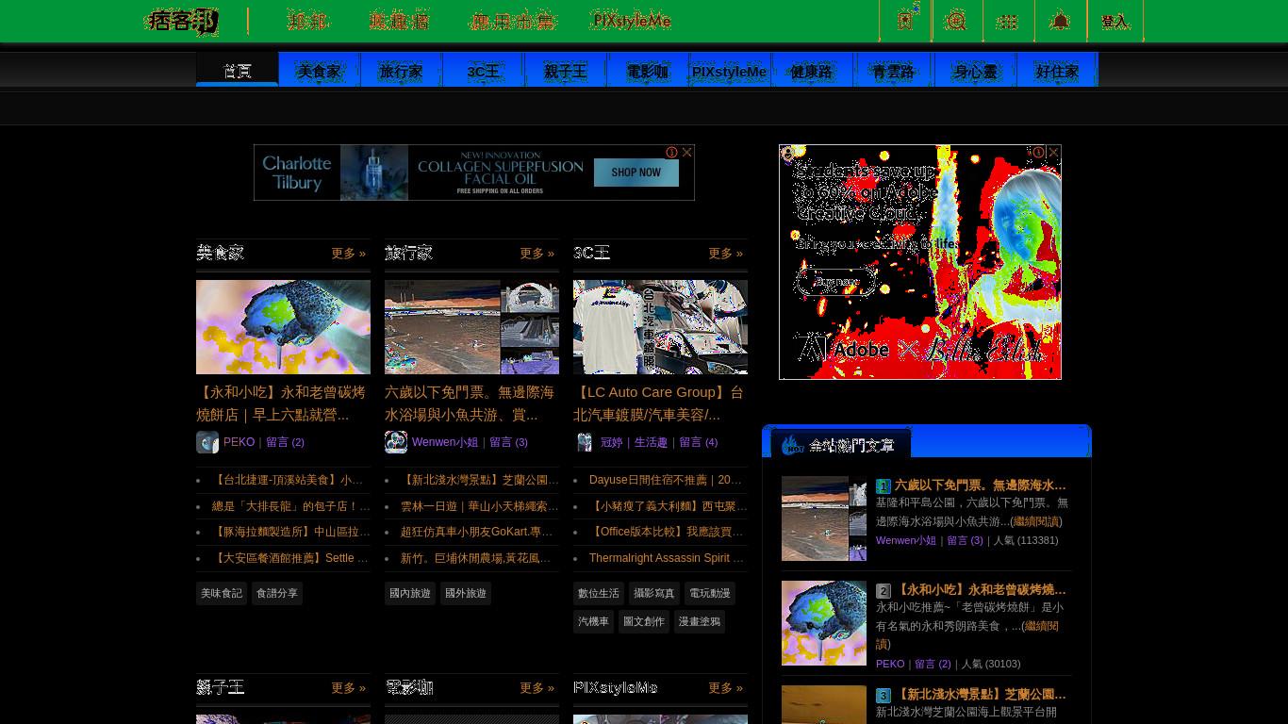Click the 登入 login button
1288x724 pixels.
click(1115, 21)
